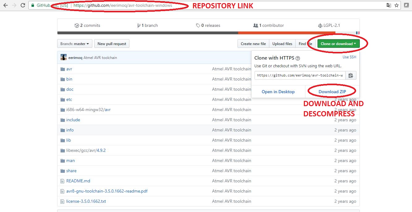Open the i686-w64-mingw32/avr folder link
The height and width of the screenshot is (212, 412).
(x=88, y=110)
